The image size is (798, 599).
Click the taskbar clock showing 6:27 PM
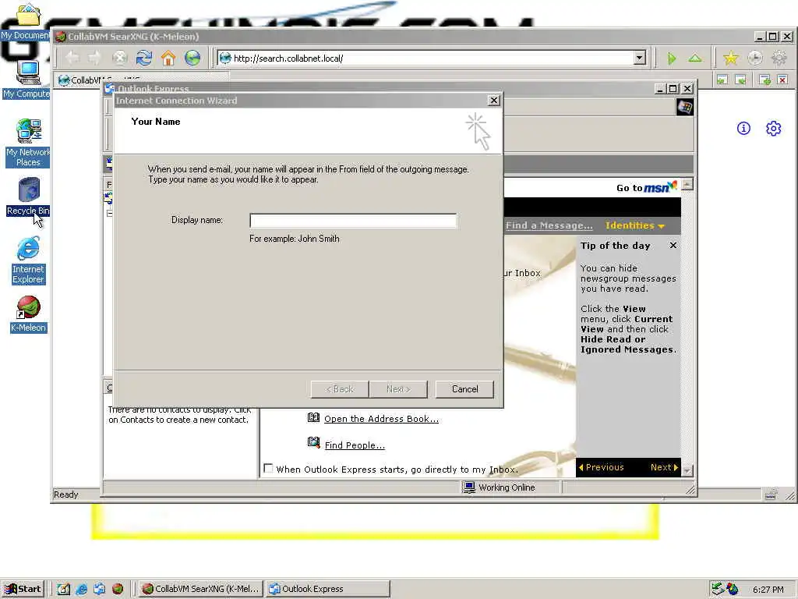pos(768,590)
